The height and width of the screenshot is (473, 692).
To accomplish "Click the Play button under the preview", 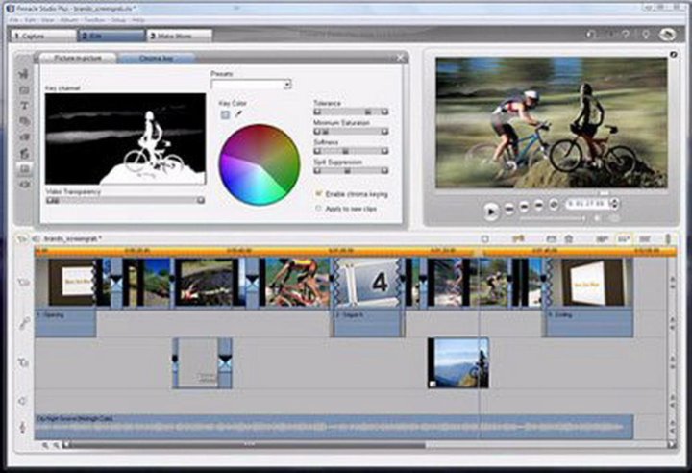I will click(490, 209).
